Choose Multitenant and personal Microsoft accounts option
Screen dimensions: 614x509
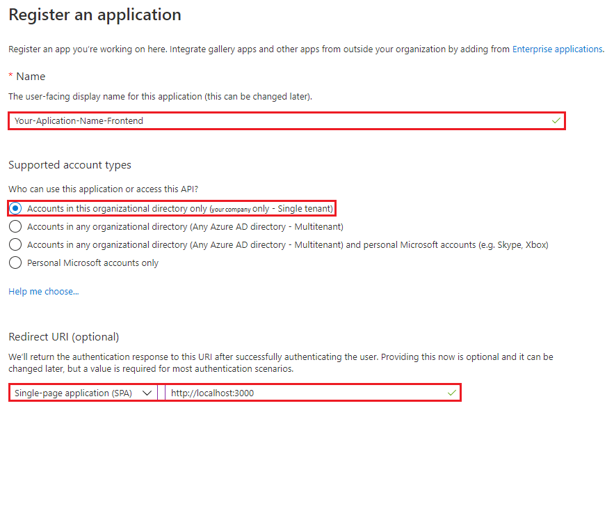(x=15, y=244)
